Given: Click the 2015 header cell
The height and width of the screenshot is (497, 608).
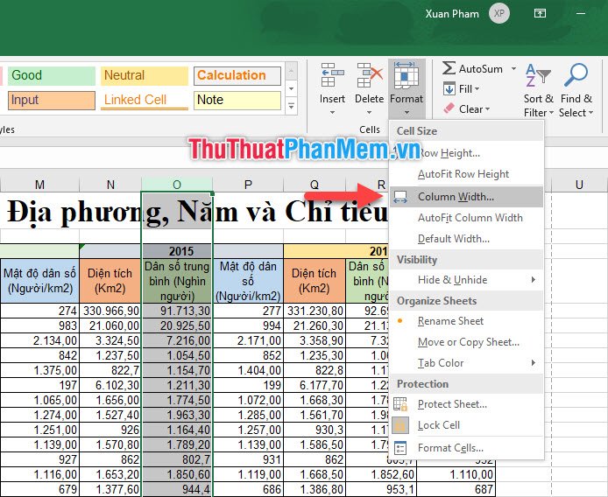Looking at the screenshot, I should pyautogui.click(x=177, y=251).
